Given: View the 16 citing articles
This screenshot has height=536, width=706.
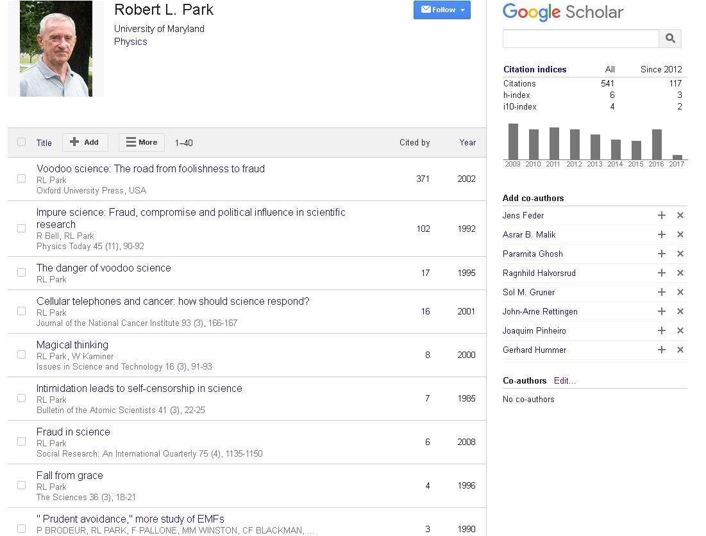Looking at the screenshot, I should (426, 312).
